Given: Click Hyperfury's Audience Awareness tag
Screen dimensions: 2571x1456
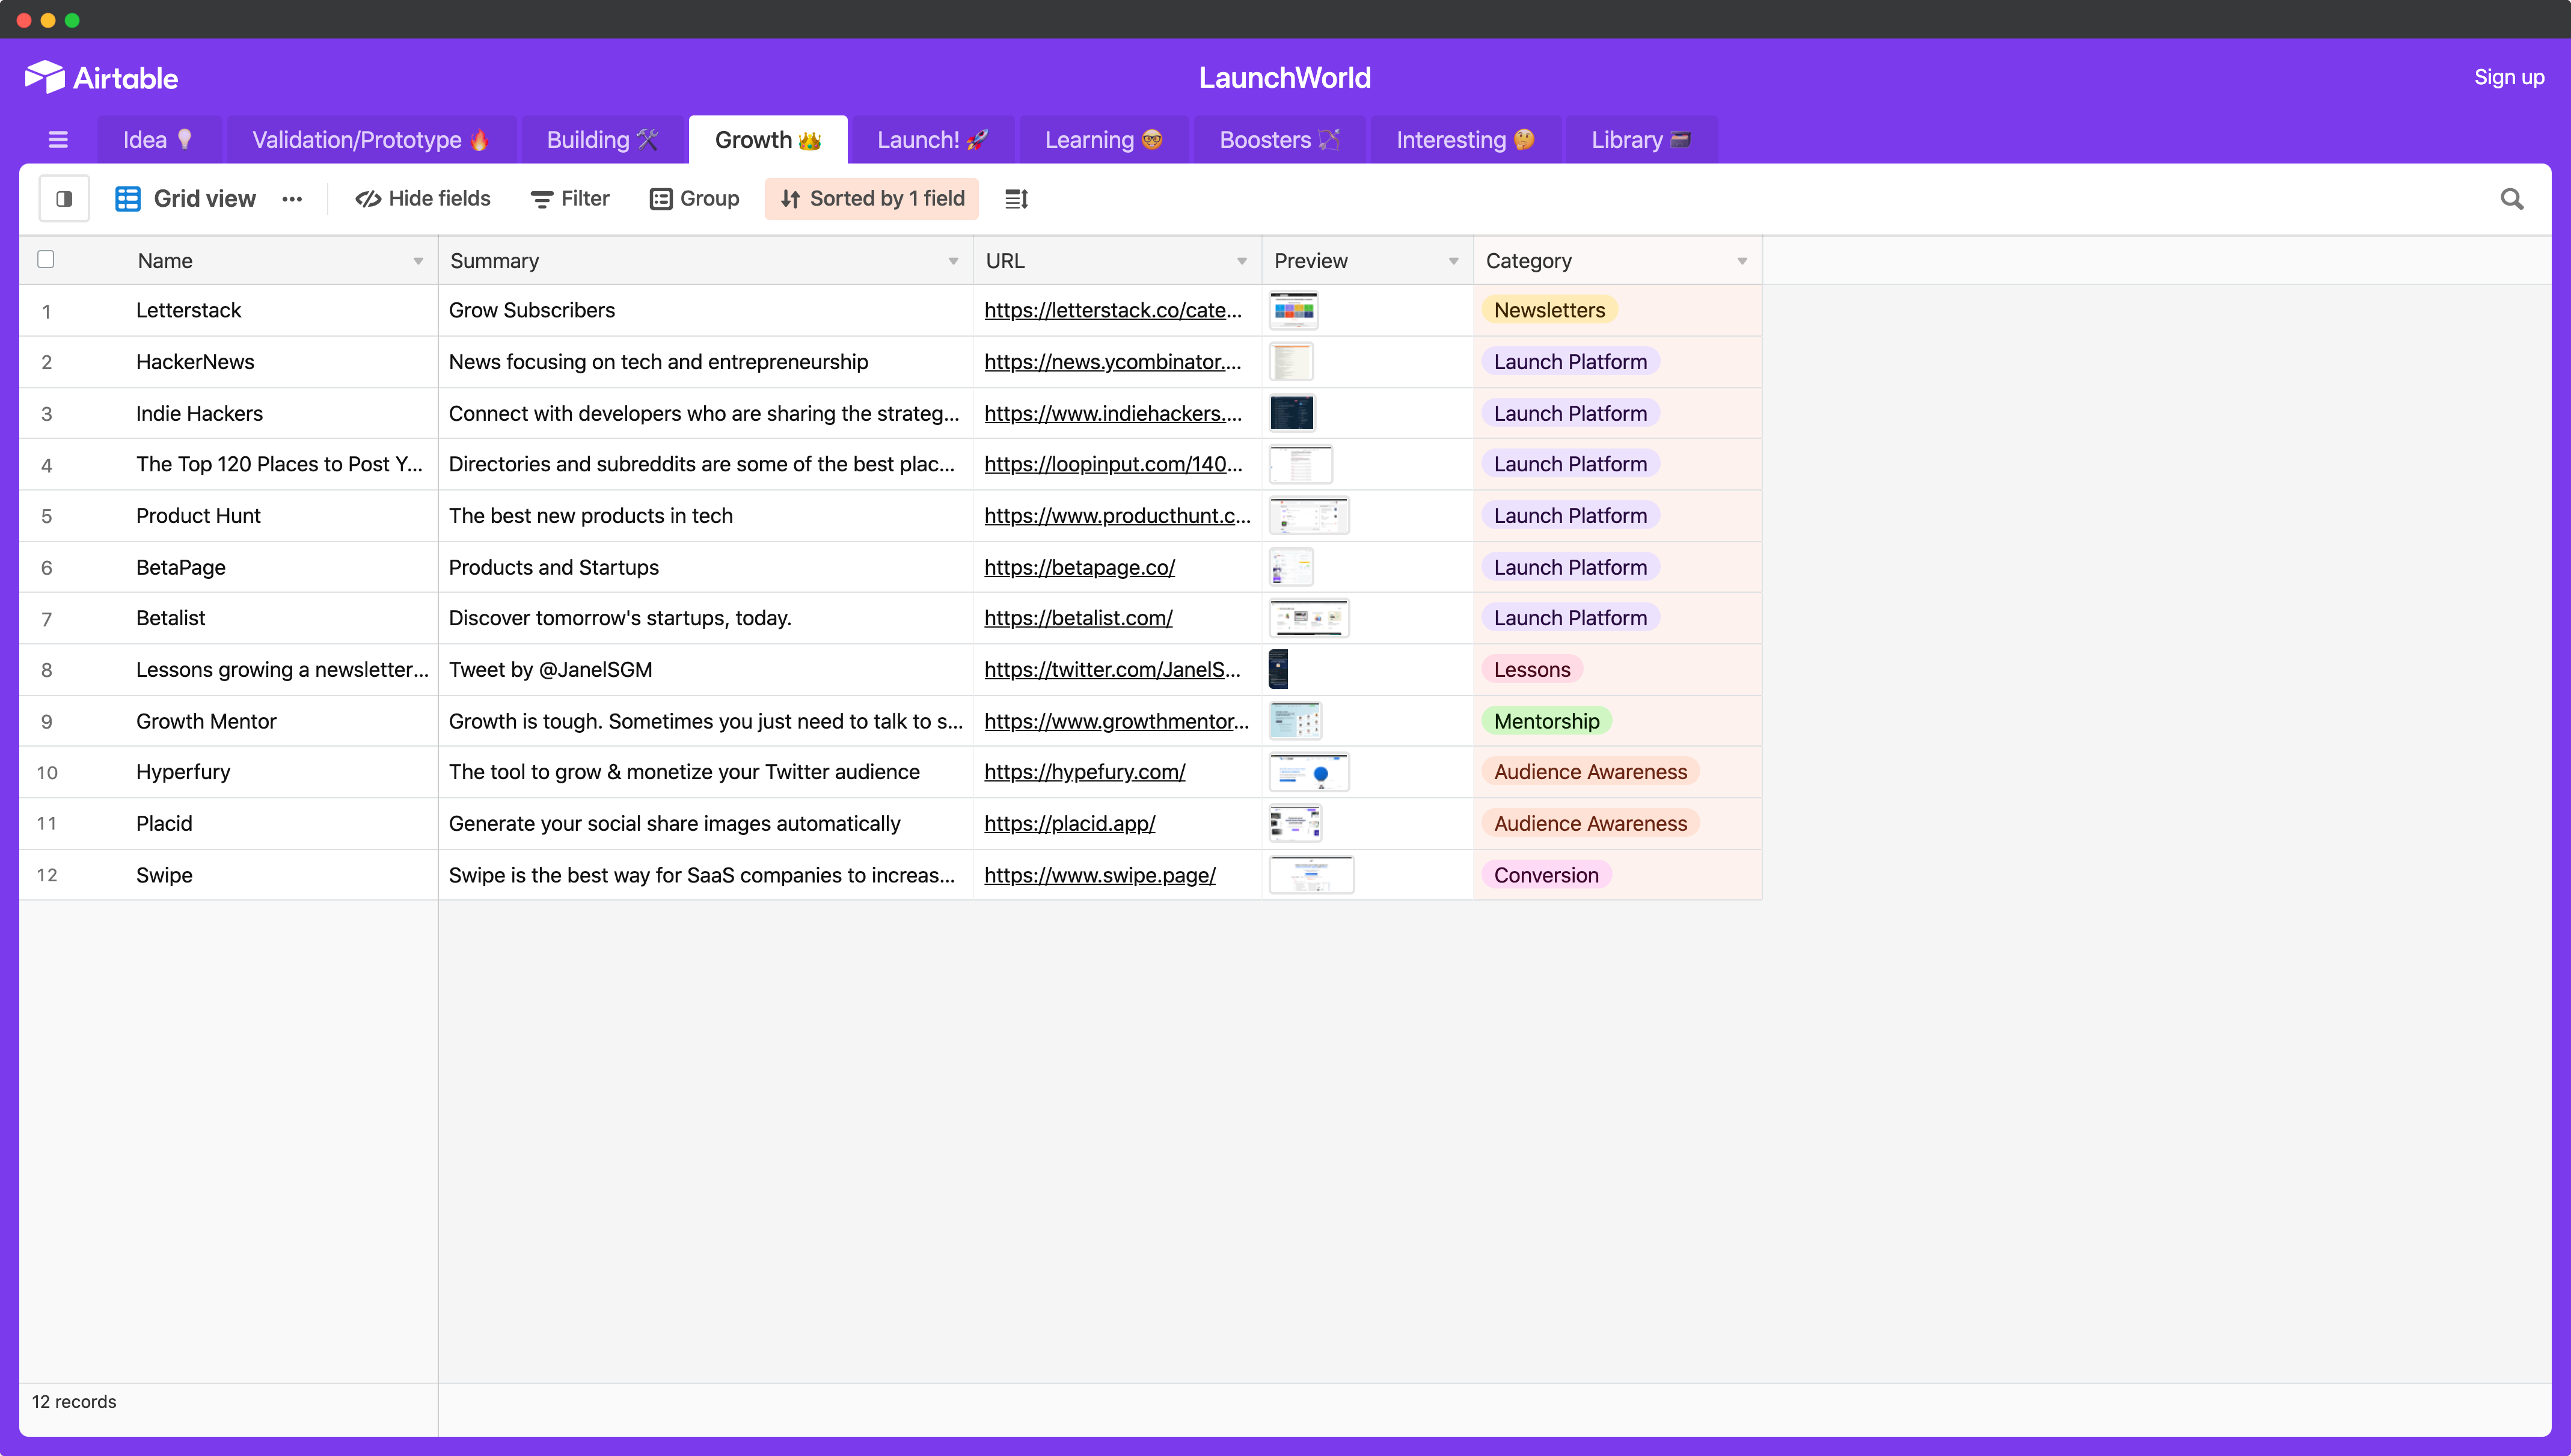Looking at the screenshot, I should pyautogui.click(x=1590, y=772).
